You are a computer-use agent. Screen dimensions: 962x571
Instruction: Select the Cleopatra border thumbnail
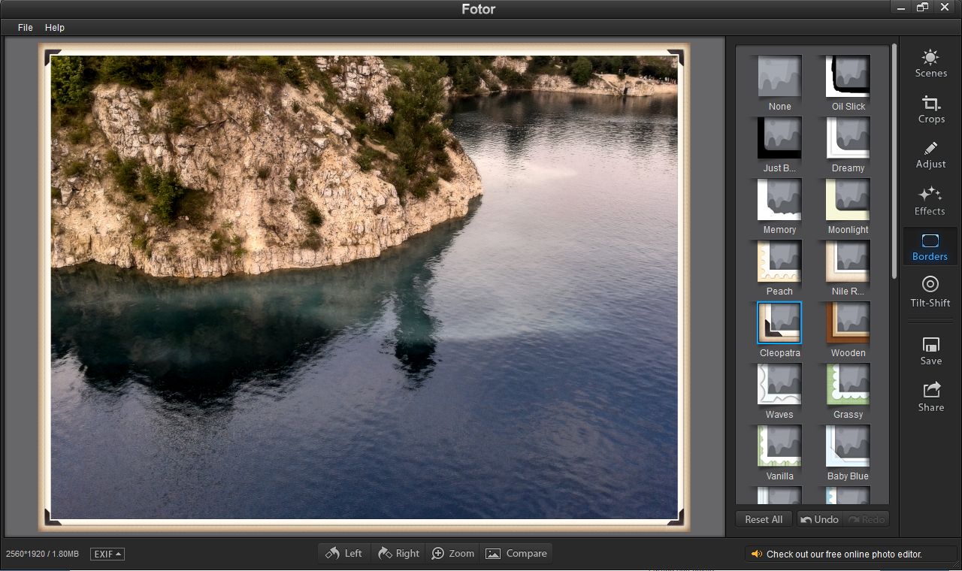point(779,323)
